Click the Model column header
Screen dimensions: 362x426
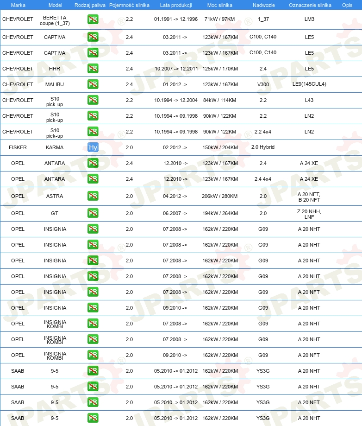(55, 5)
